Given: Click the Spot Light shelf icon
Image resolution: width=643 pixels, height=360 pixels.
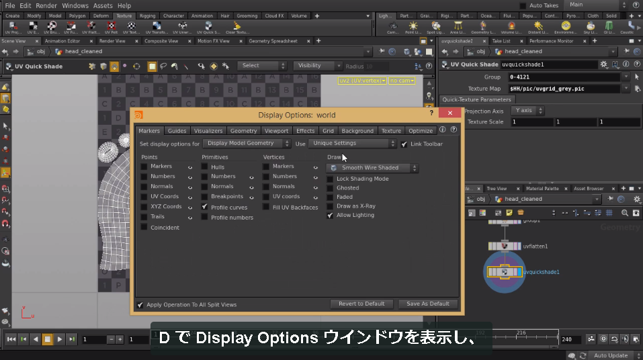Looking at the screenshot, I should click(435, 28).
